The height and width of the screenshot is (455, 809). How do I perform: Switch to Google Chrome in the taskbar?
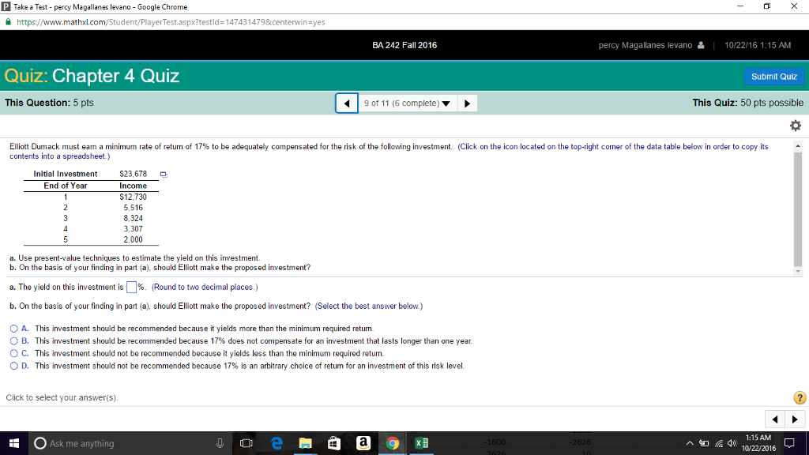pos(393,443)
